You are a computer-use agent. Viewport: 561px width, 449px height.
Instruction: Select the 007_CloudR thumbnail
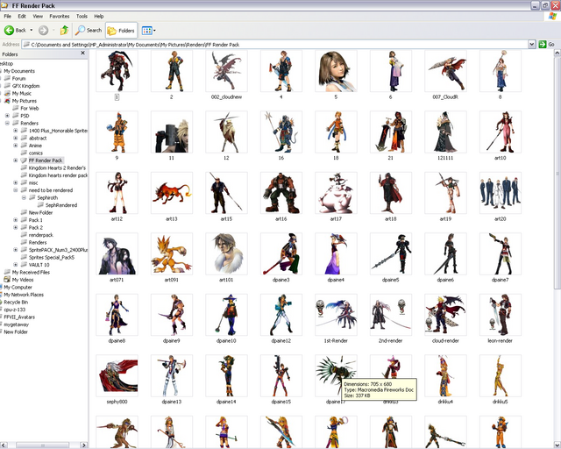click(x=445, y=71)
